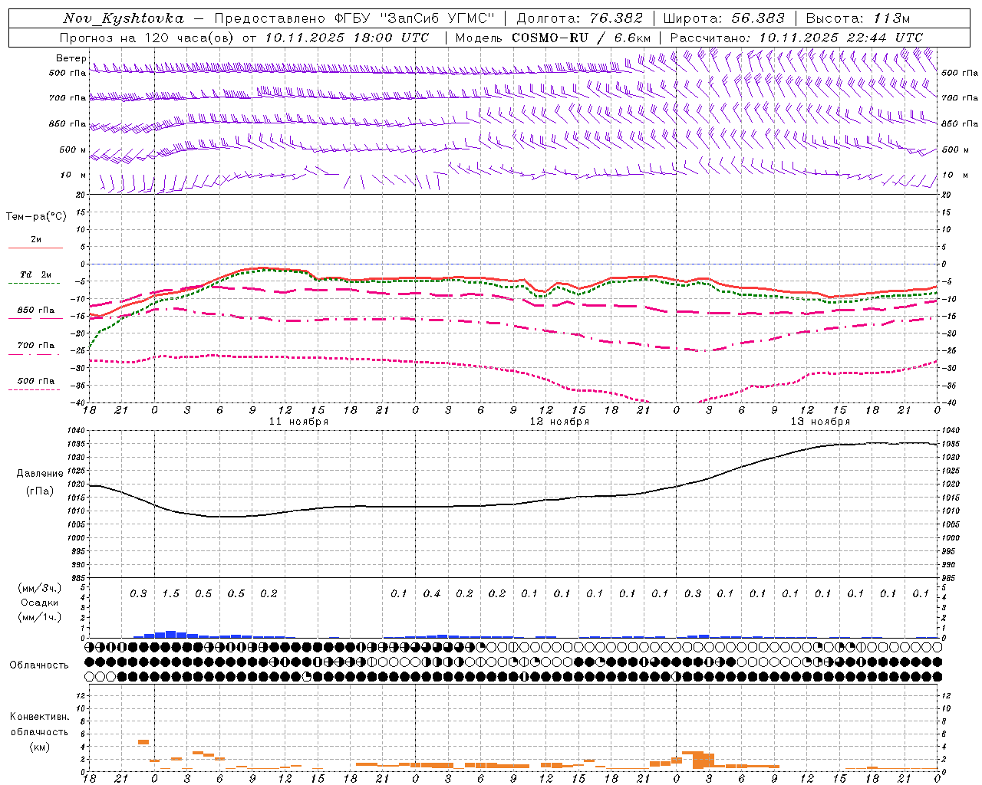Click the '500 гПа' temperature legend label
The width and height of the screenshot is (982, 785).
(36, 380)
